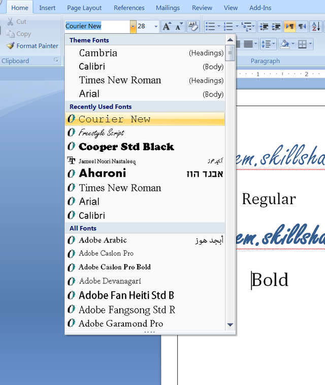325x385 pixels.
Task: Apply paint bucket shading color
Action: pos(284,44)
